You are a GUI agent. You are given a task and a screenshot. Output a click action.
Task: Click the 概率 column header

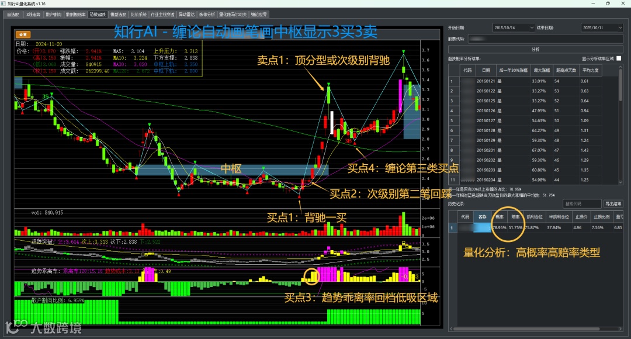(x=500, y=217)
